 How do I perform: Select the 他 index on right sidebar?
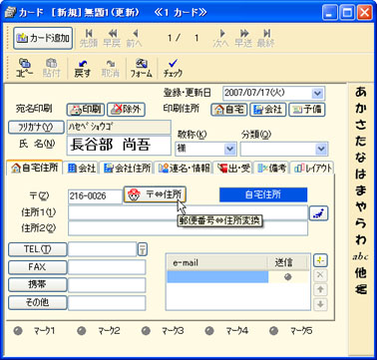pos(361,272)
